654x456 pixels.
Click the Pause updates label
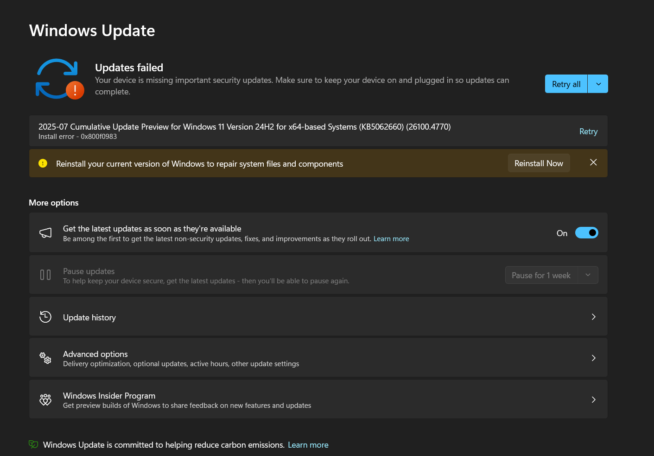pyautogui.click(x=89, y=271)
